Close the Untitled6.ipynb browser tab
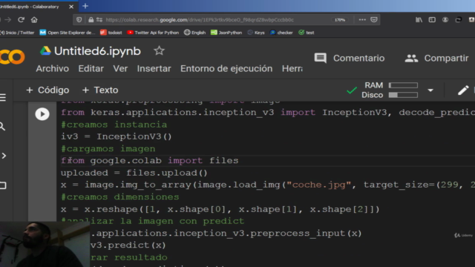The image size is (475, 267). tap(71, 7)
